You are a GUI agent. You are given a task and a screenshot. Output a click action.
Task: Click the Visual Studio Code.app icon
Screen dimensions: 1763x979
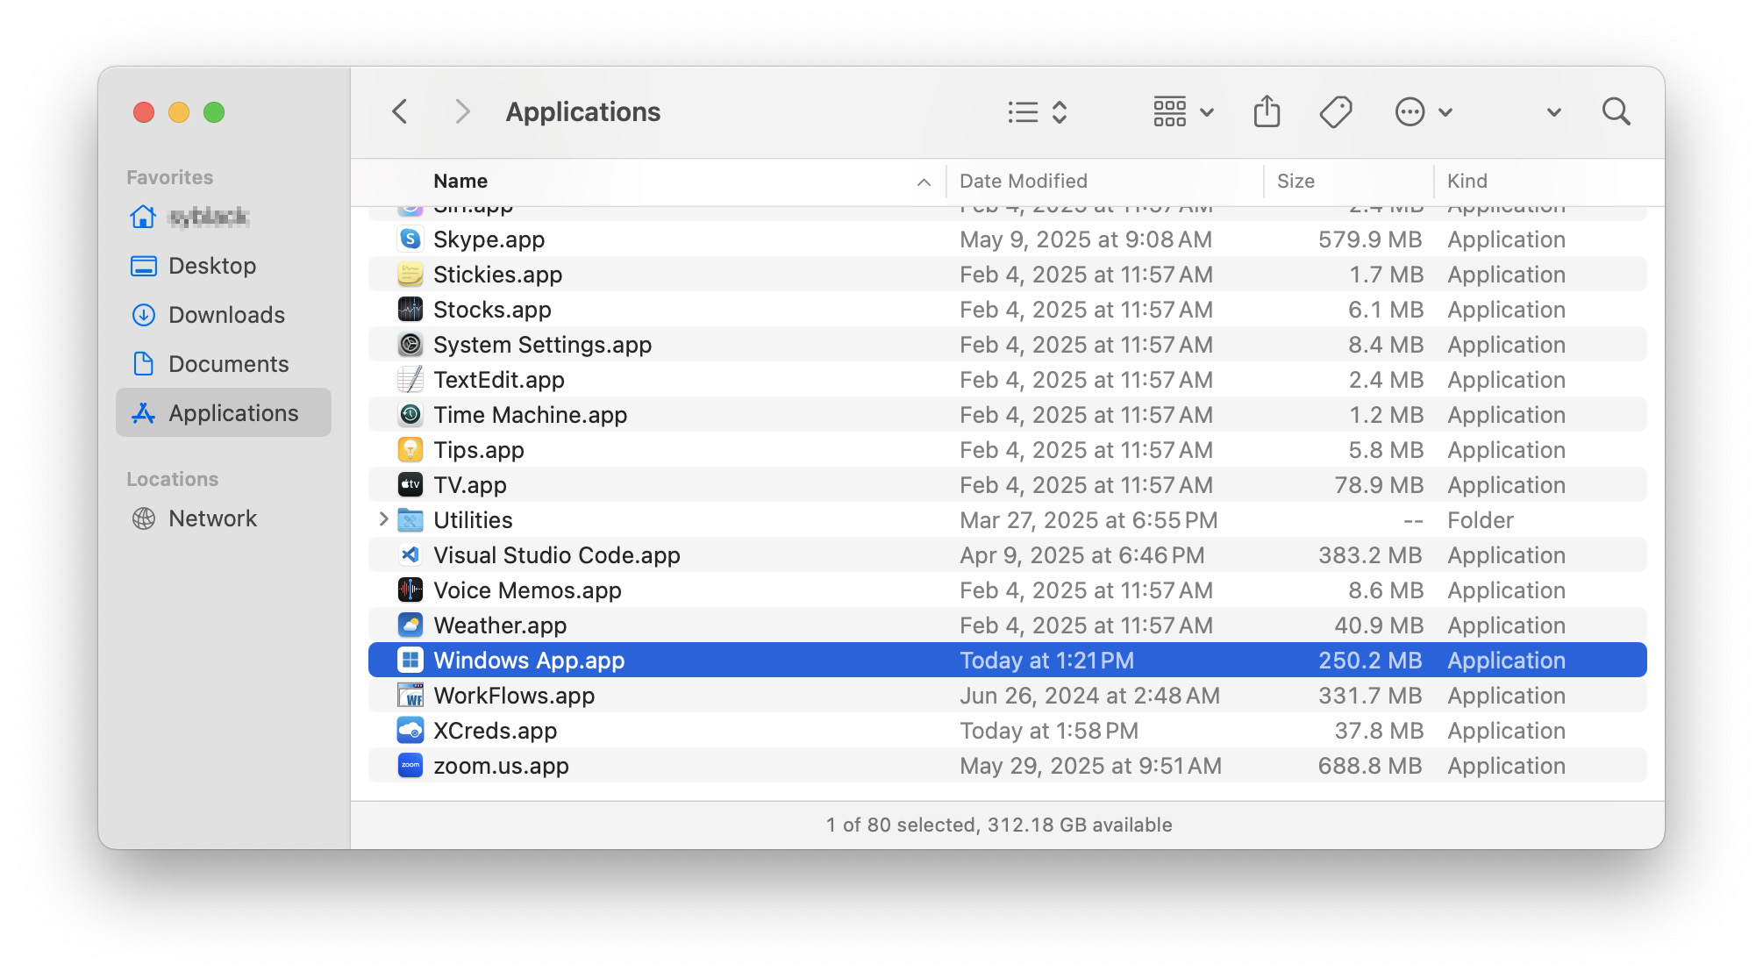click(410, 555)
